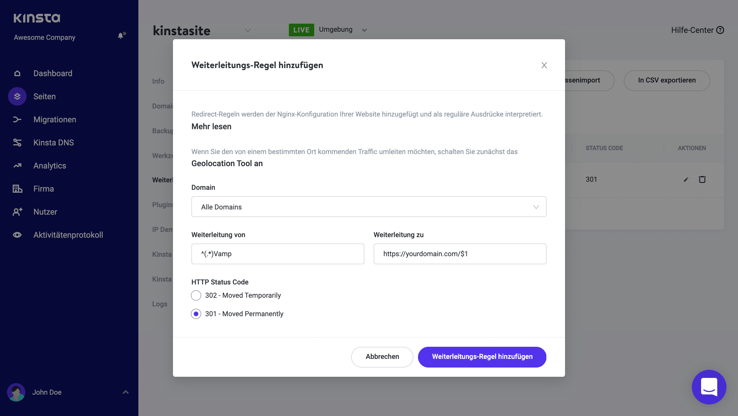The image size is (738, 416).
Task: Open Kinsta DNS section
Action: pyautogui.click(x=54, y=143)
